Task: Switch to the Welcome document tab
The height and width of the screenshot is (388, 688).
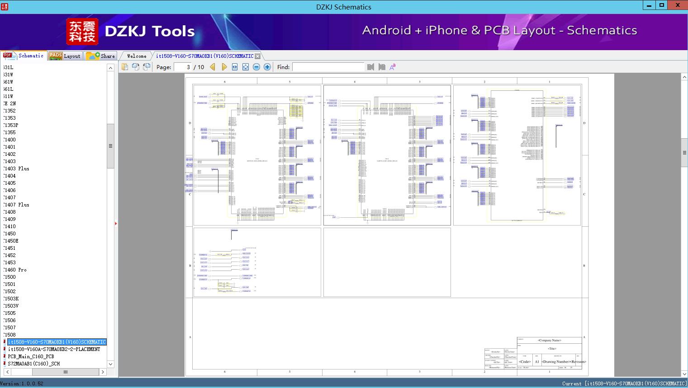Action: point(137,56)
